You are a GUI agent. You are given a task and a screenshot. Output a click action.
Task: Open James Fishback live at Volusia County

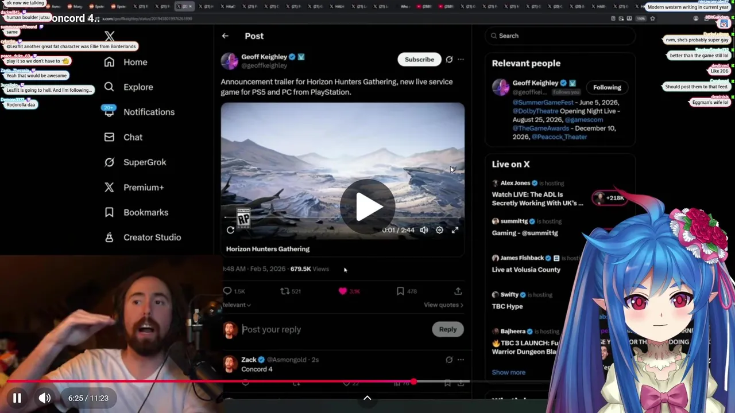click(x=535, y=264)
